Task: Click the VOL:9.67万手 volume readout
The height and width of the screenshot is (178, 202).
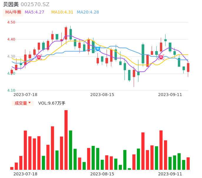Action: (x=52, y=103)
